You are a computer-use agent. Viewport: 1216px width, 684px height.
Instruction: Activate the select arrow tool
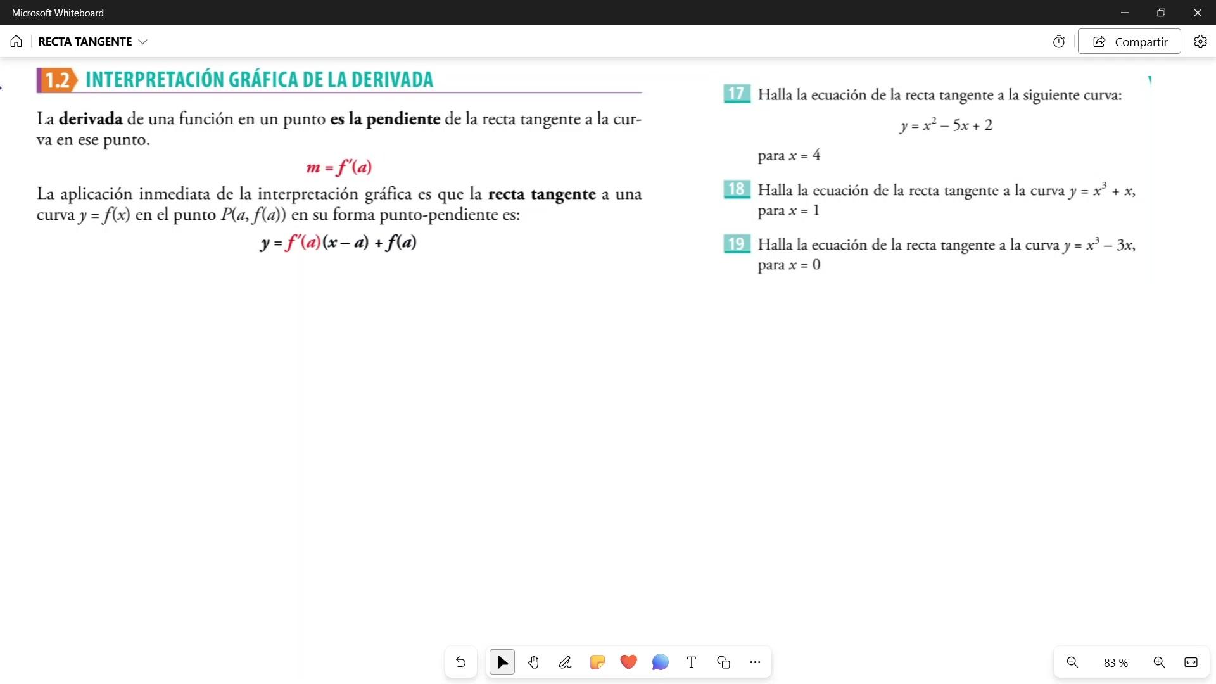502,662
